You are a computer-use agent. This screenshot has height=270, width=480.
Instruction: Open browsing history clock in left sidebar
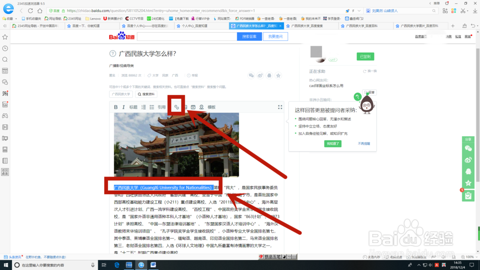[5, 48]
